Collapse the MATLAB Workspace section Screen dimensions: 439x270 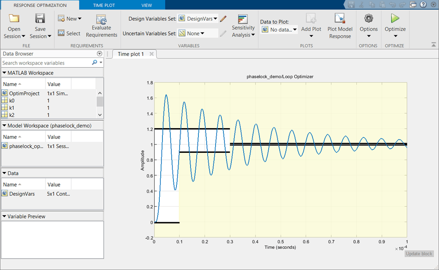pos(4,73)
